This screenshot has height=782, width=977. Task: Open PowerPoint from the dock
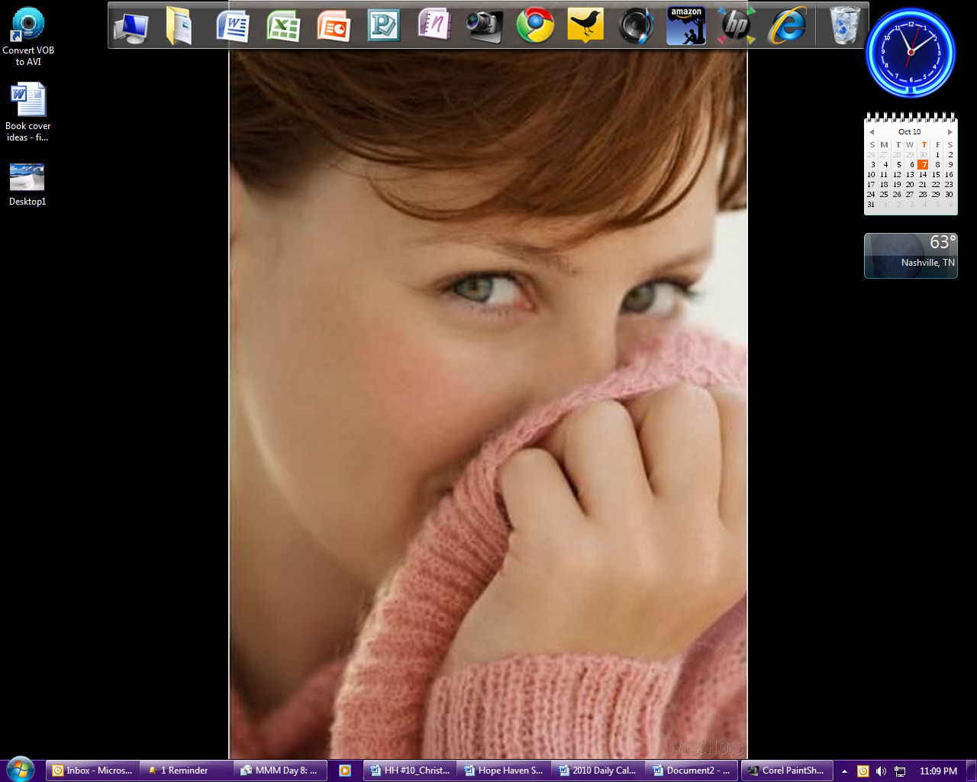334,27
